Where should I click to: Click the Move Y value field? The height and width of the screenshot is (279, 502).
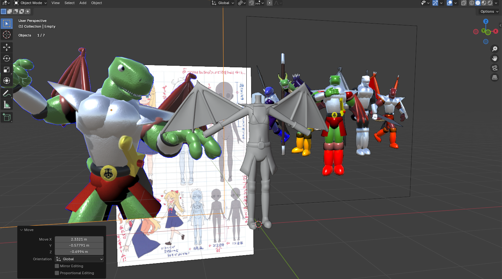pyautogui.click(x=79, y=245)
